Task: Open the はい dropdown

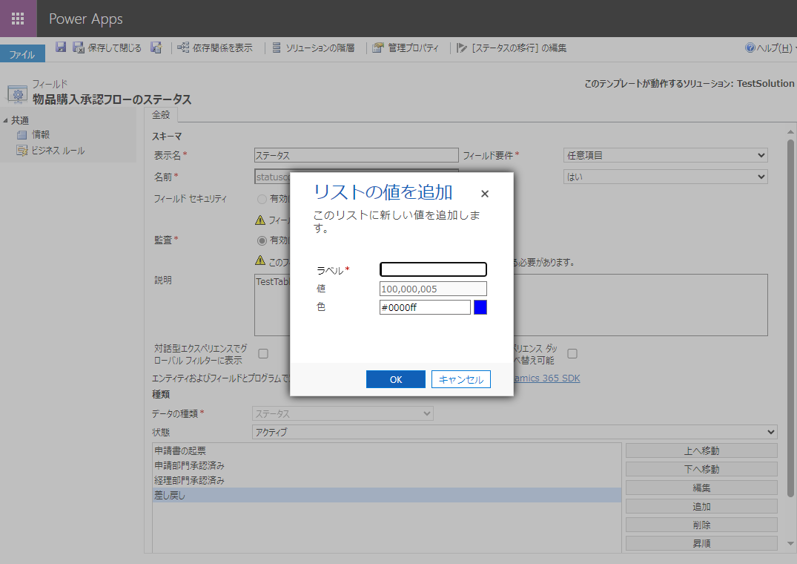Action: (665, 177)
